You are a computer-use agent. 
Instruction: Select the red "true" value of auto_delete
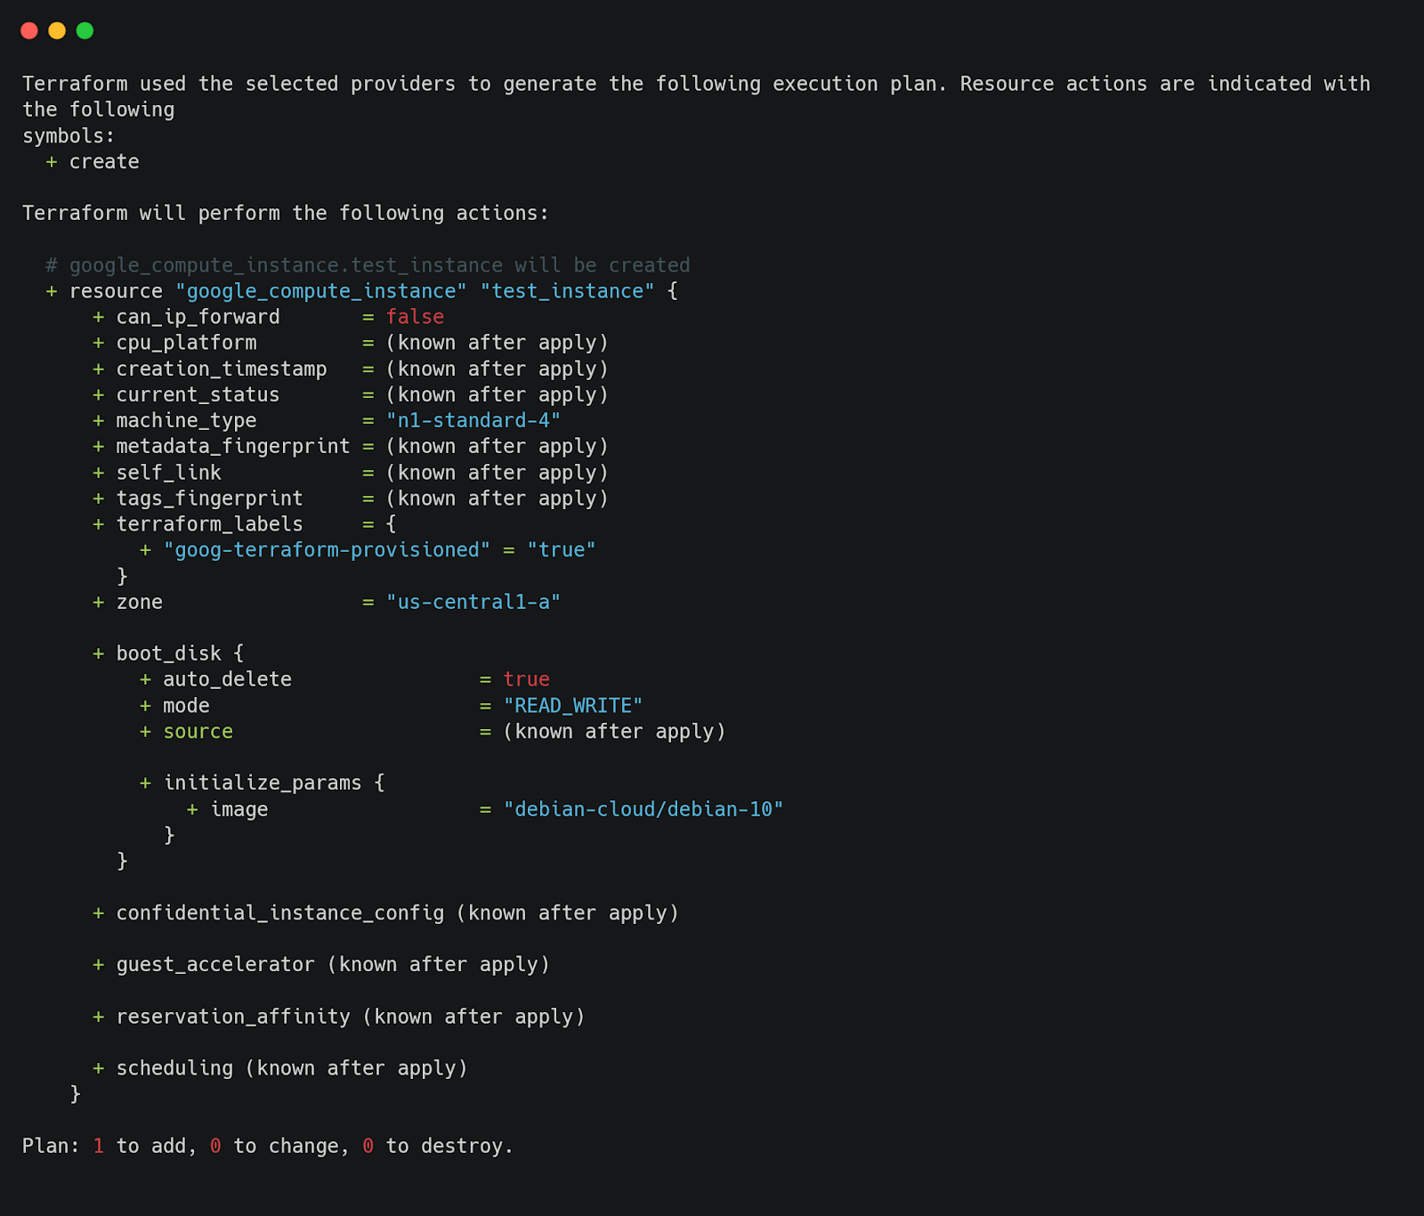(527, 679)
